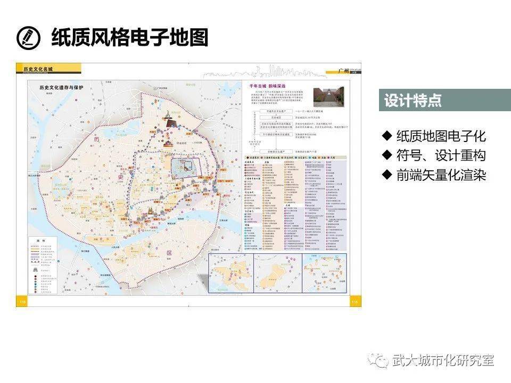This screenshot has height=383, width=511.
Task: Click the red gate building illustration on the map
Action: (x=168, y=144)
